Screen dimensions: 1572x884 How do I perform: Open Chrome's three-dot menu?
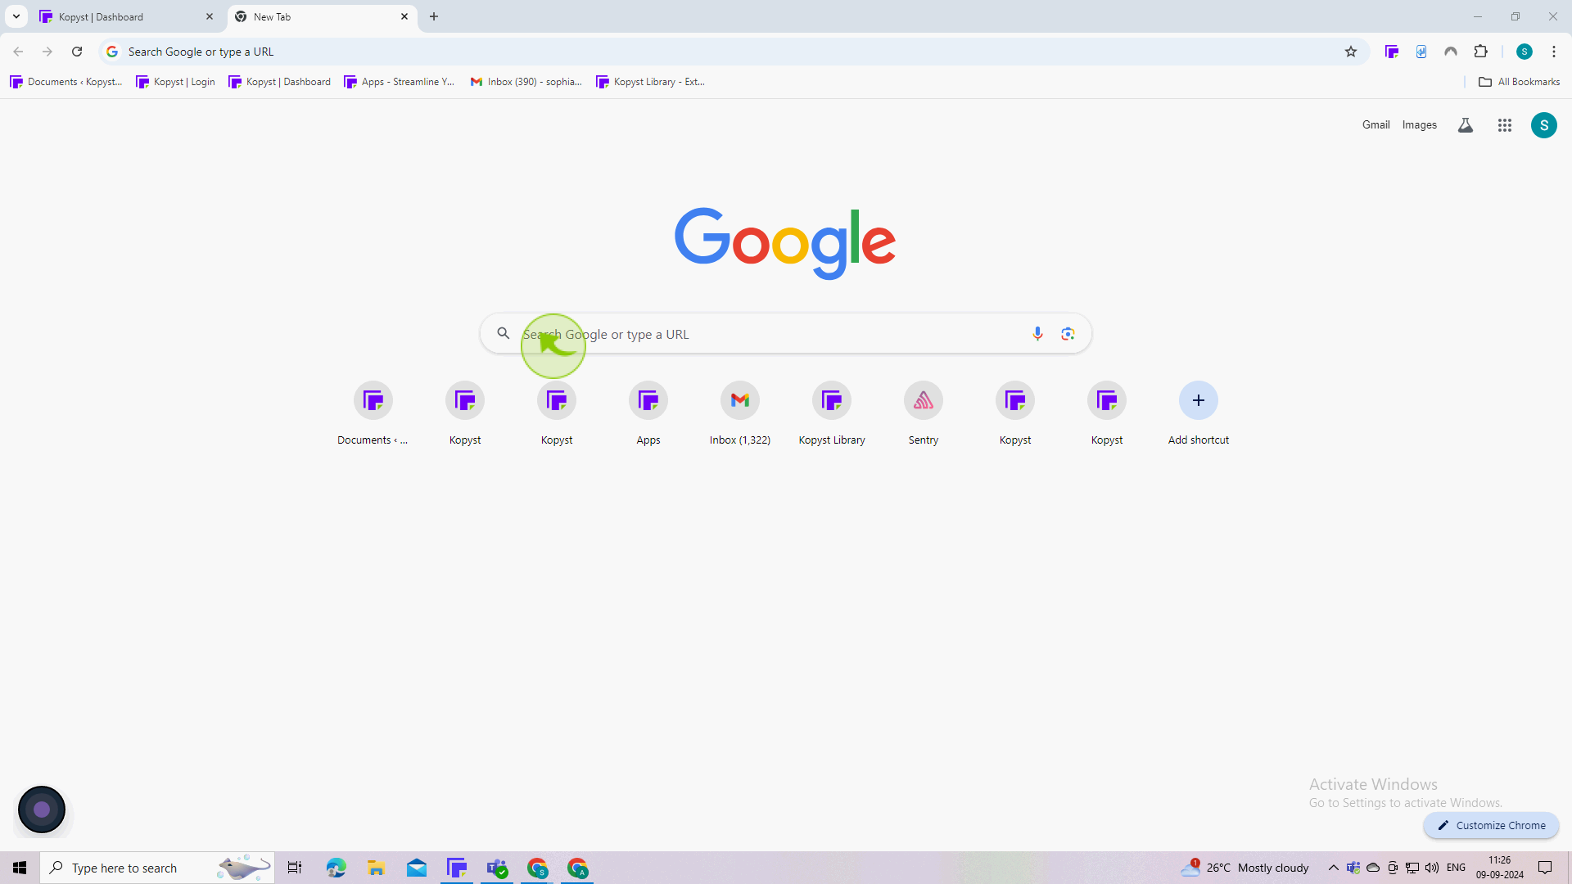pos(1553,52)
